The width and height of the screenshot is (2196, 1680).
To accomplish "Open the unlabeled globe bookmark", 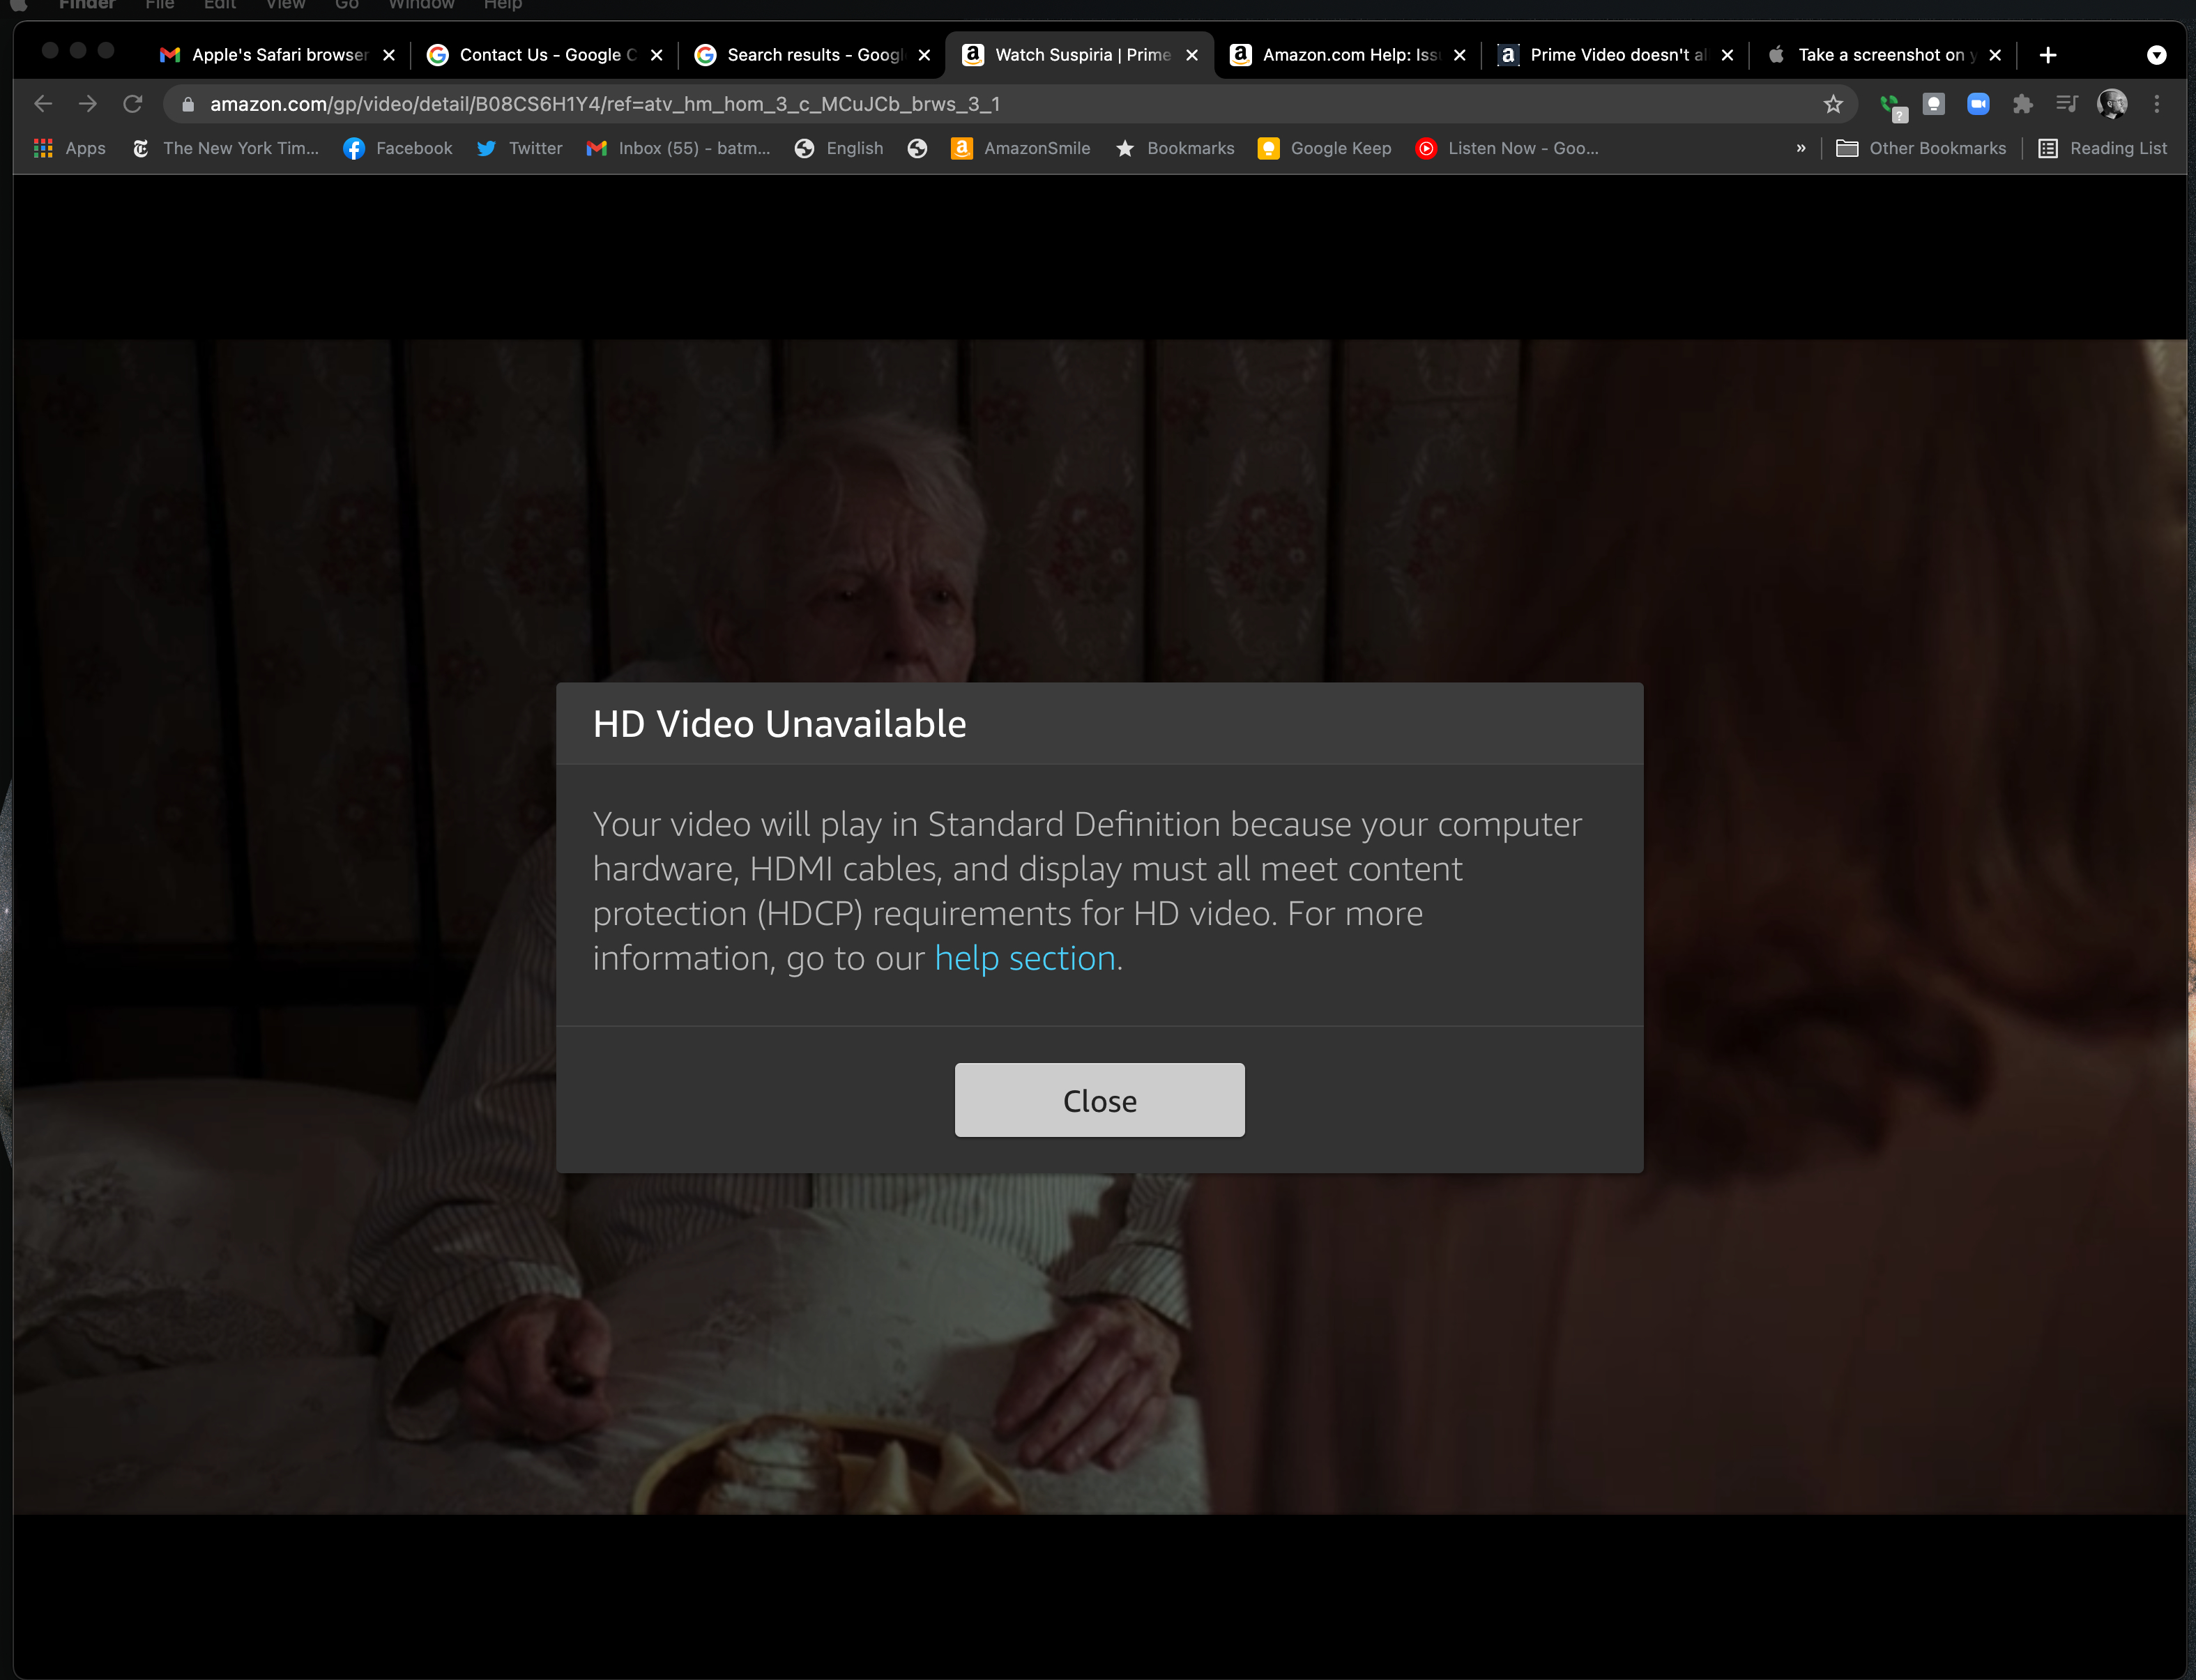I will click(x=917, y=148).
